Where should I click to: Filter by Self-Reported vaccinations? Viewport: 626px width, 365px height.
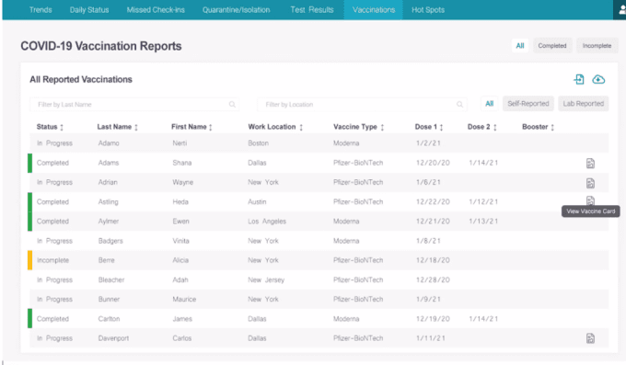(528, 104)
